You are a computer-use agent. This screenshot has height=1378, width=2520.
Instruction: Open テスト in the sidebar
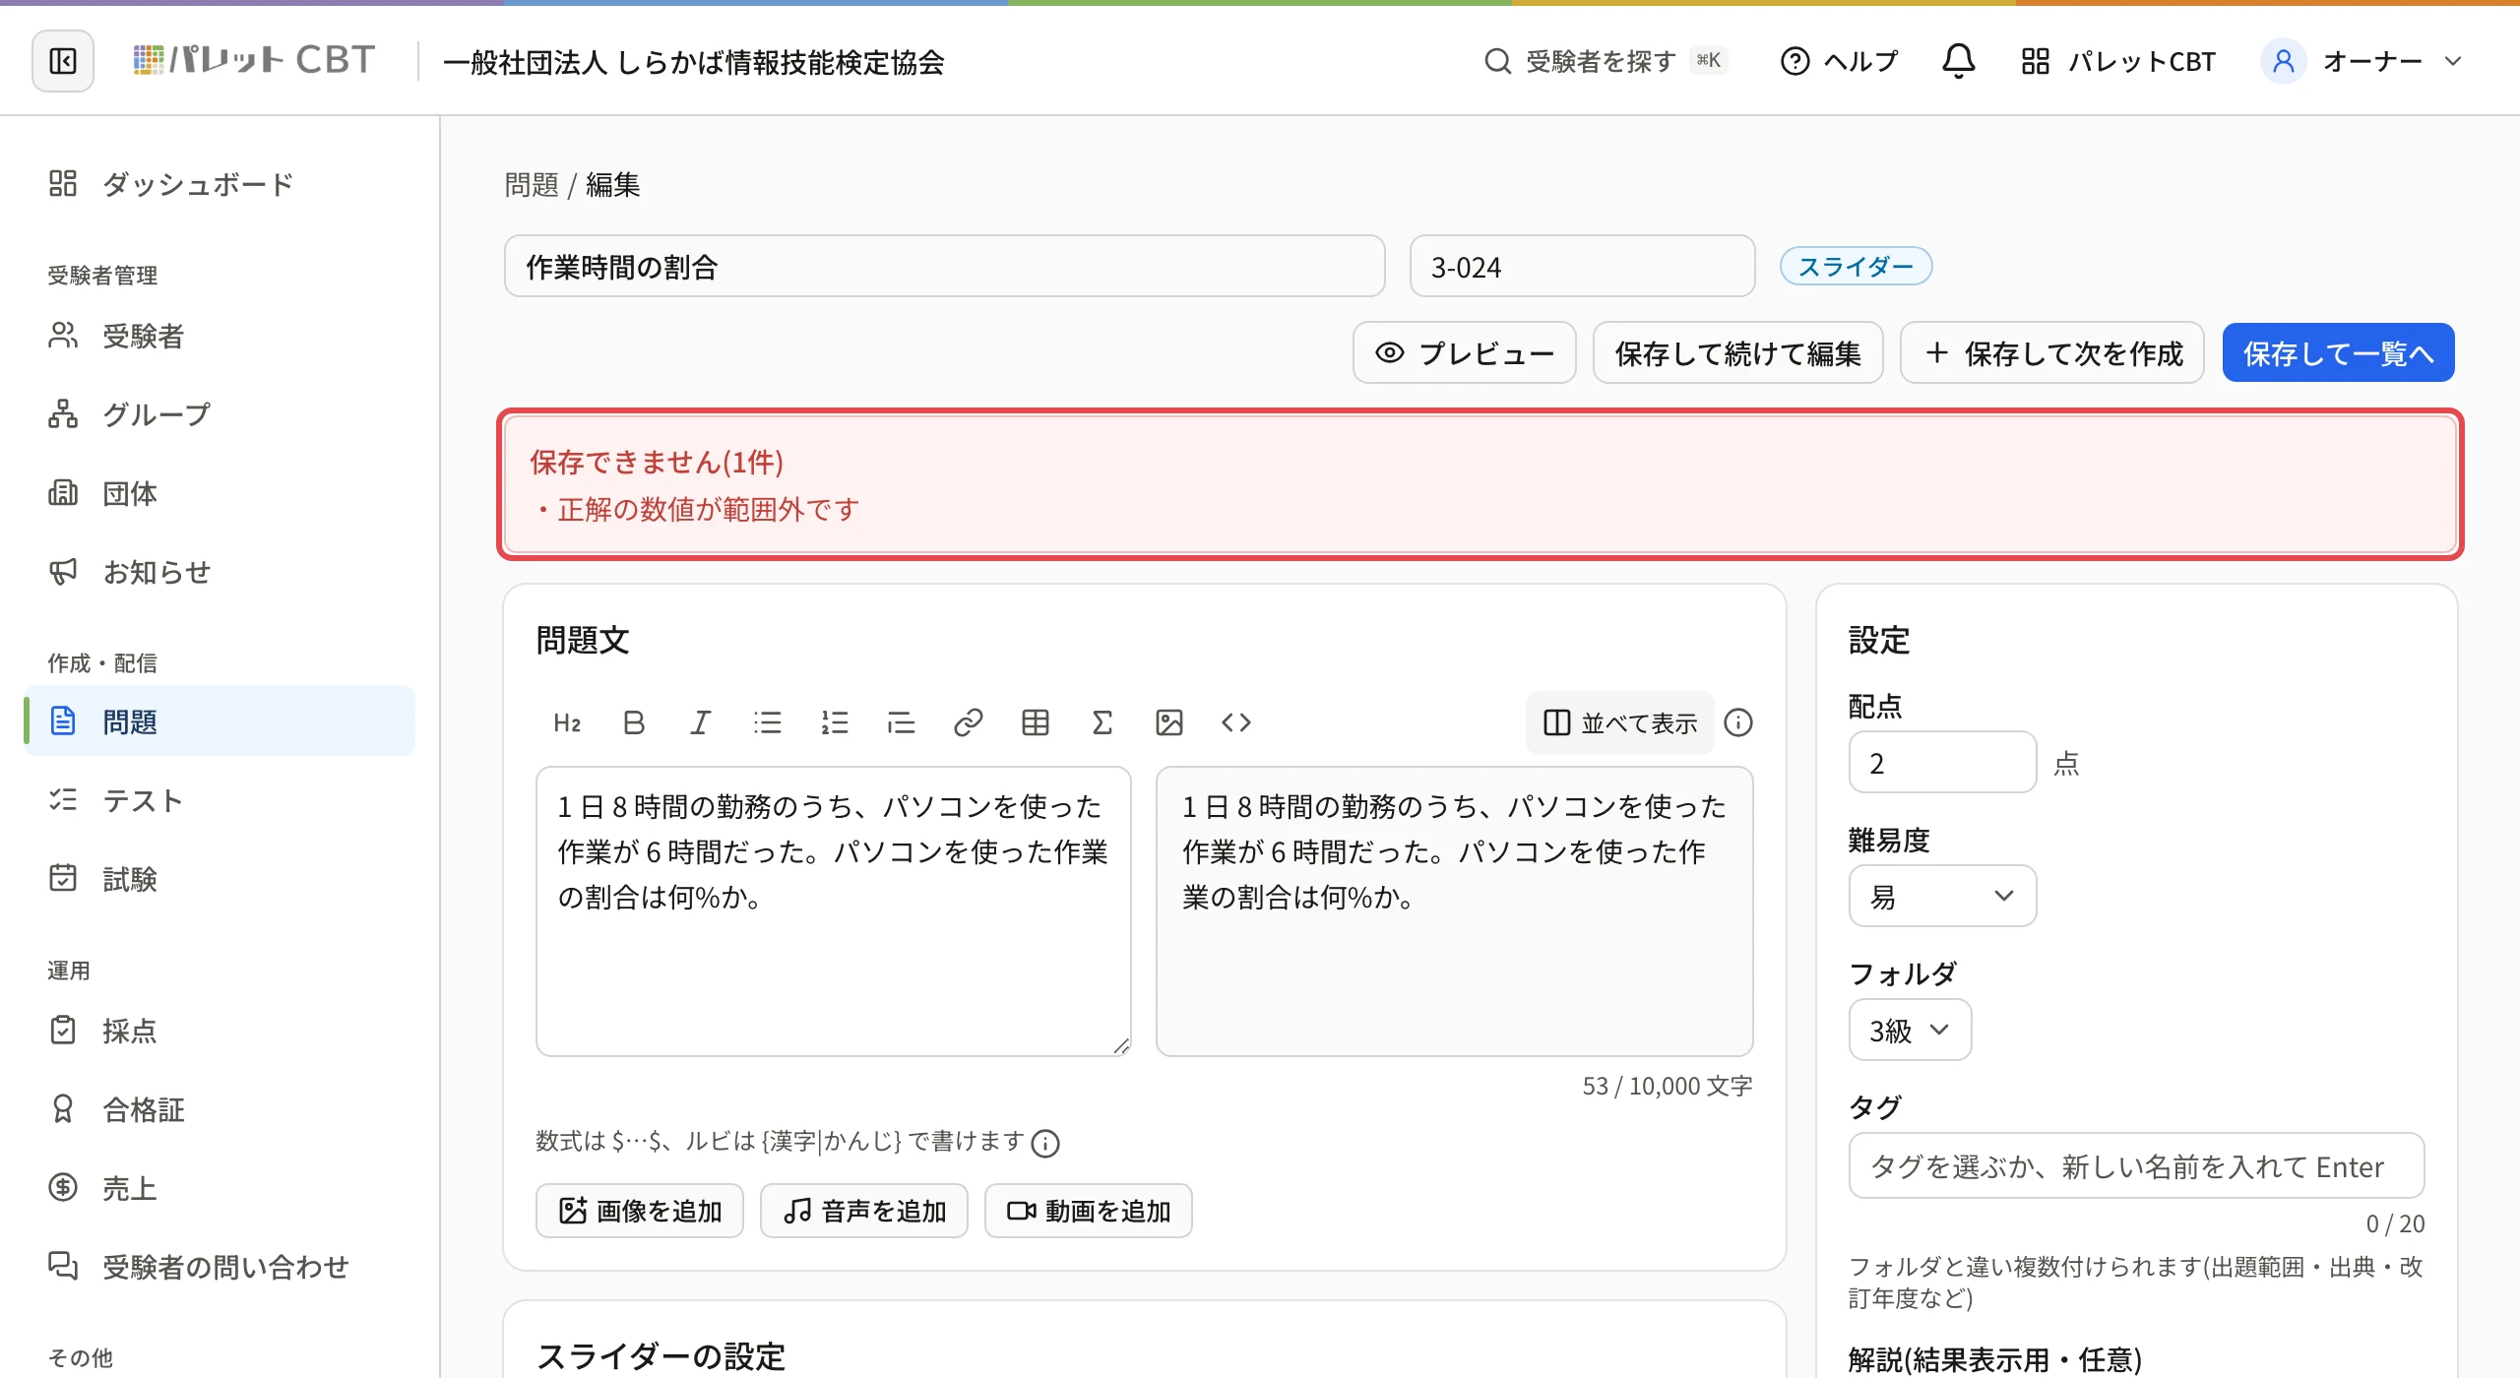click(x=220, y=800)
